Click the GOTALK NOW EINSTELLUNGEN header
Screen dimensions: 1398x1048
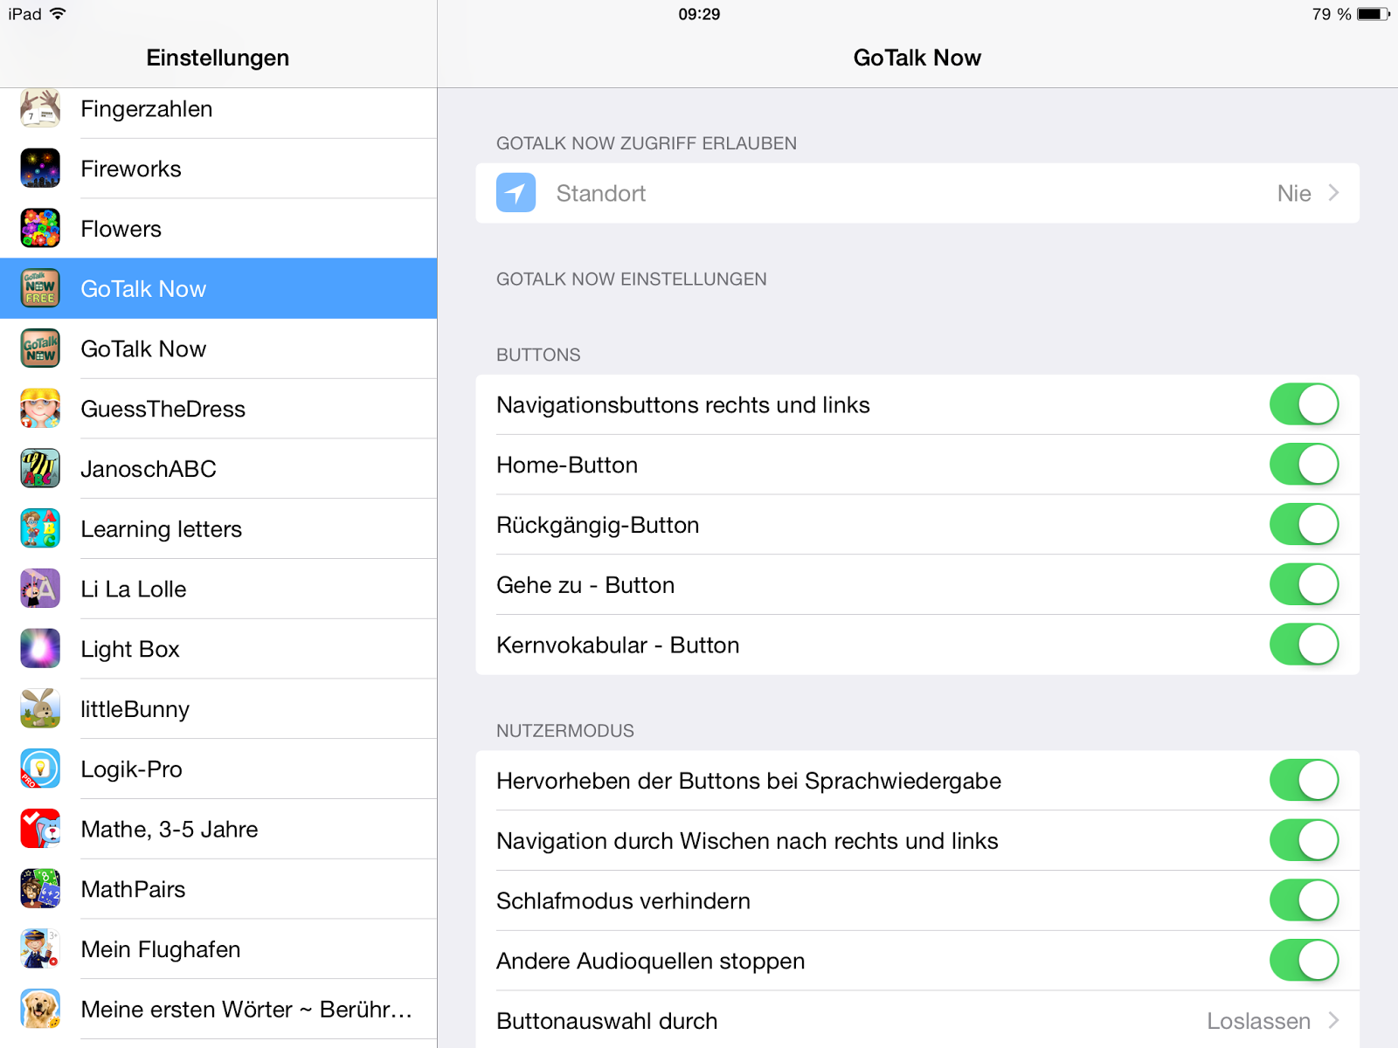coord(632,279)
